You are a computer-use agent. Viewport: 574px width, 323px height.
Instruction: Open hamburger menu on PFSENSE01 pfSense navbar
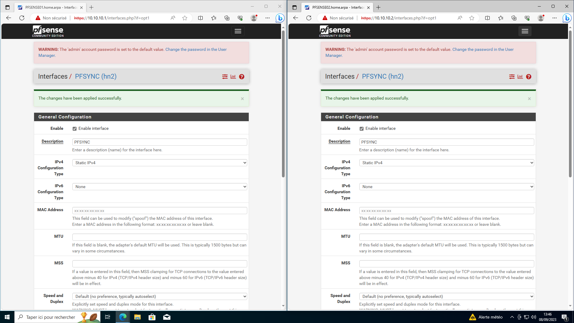pyautogui.click(x=238, y=31)
